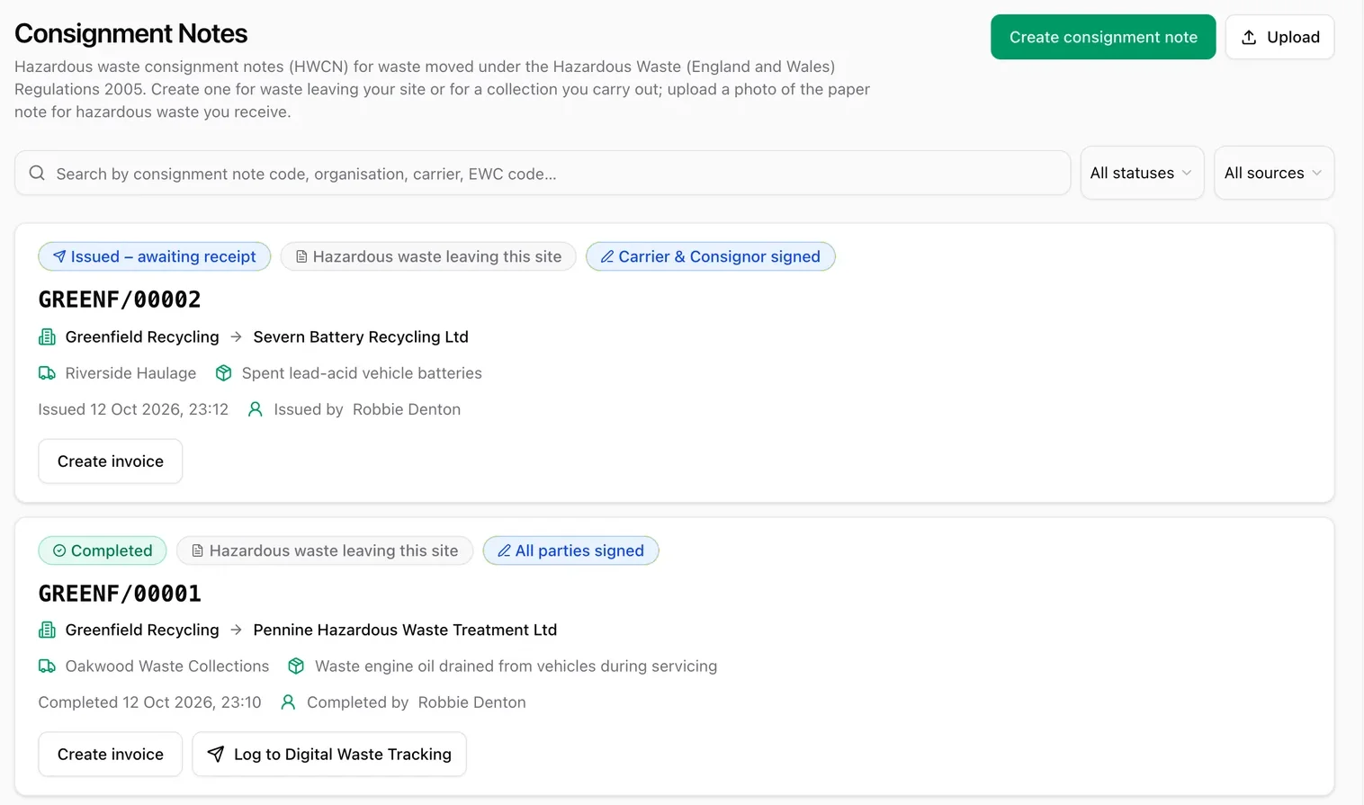Click box icon beside Spent lead-acid vehicle batteries
1364x805 pixels.
click(x=224, y=372)
